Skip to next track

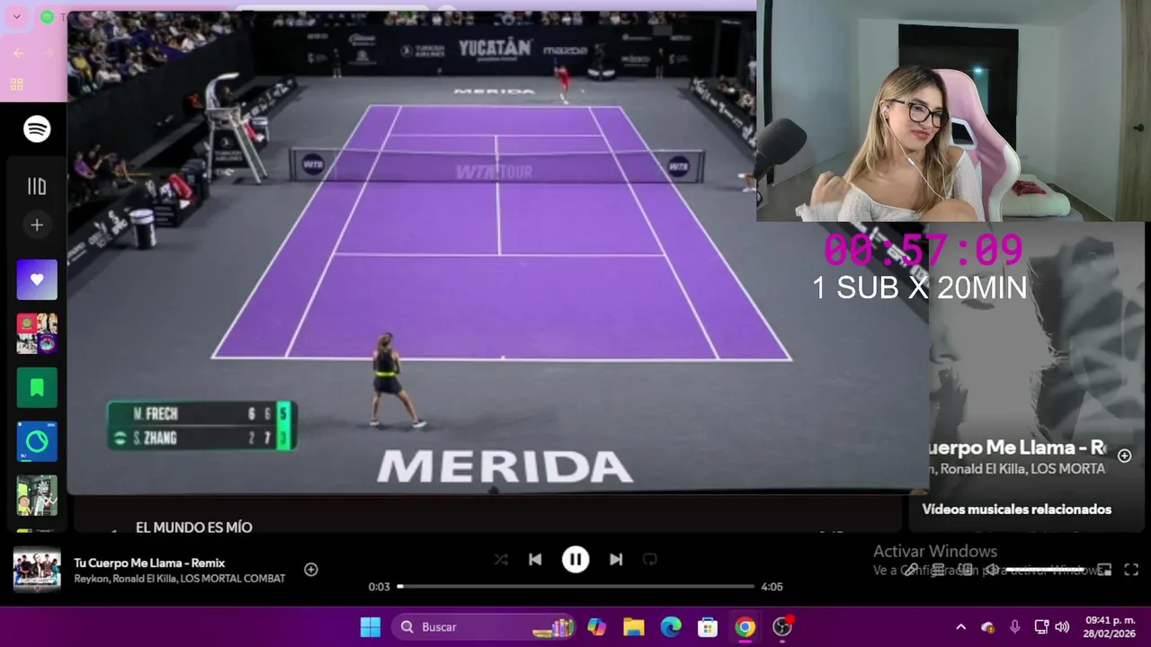coord(616,560)
